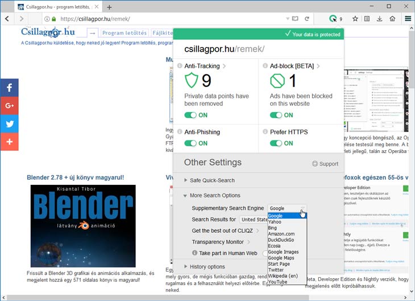Toggle Anti-Phishing switch
Image resolution: width=415 pixels, height=301 pixels.
(x=190, y=143)
